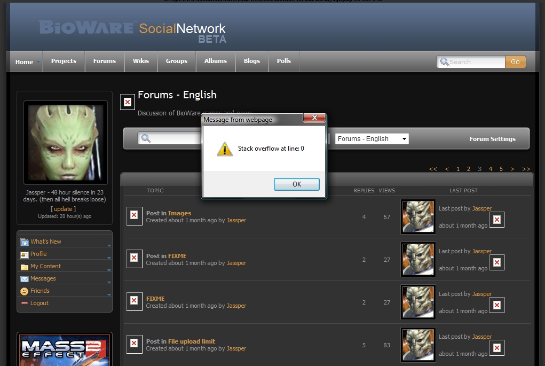The image size is (545, 366).
Task: Click the magnifier icon in top search box
Action: click(x=444, y=62)
